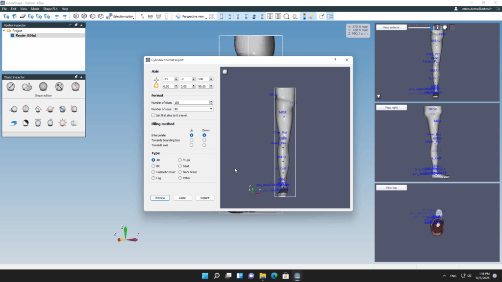Enable 'Set first slice to 0 z level' checkbox

(153, 115)
